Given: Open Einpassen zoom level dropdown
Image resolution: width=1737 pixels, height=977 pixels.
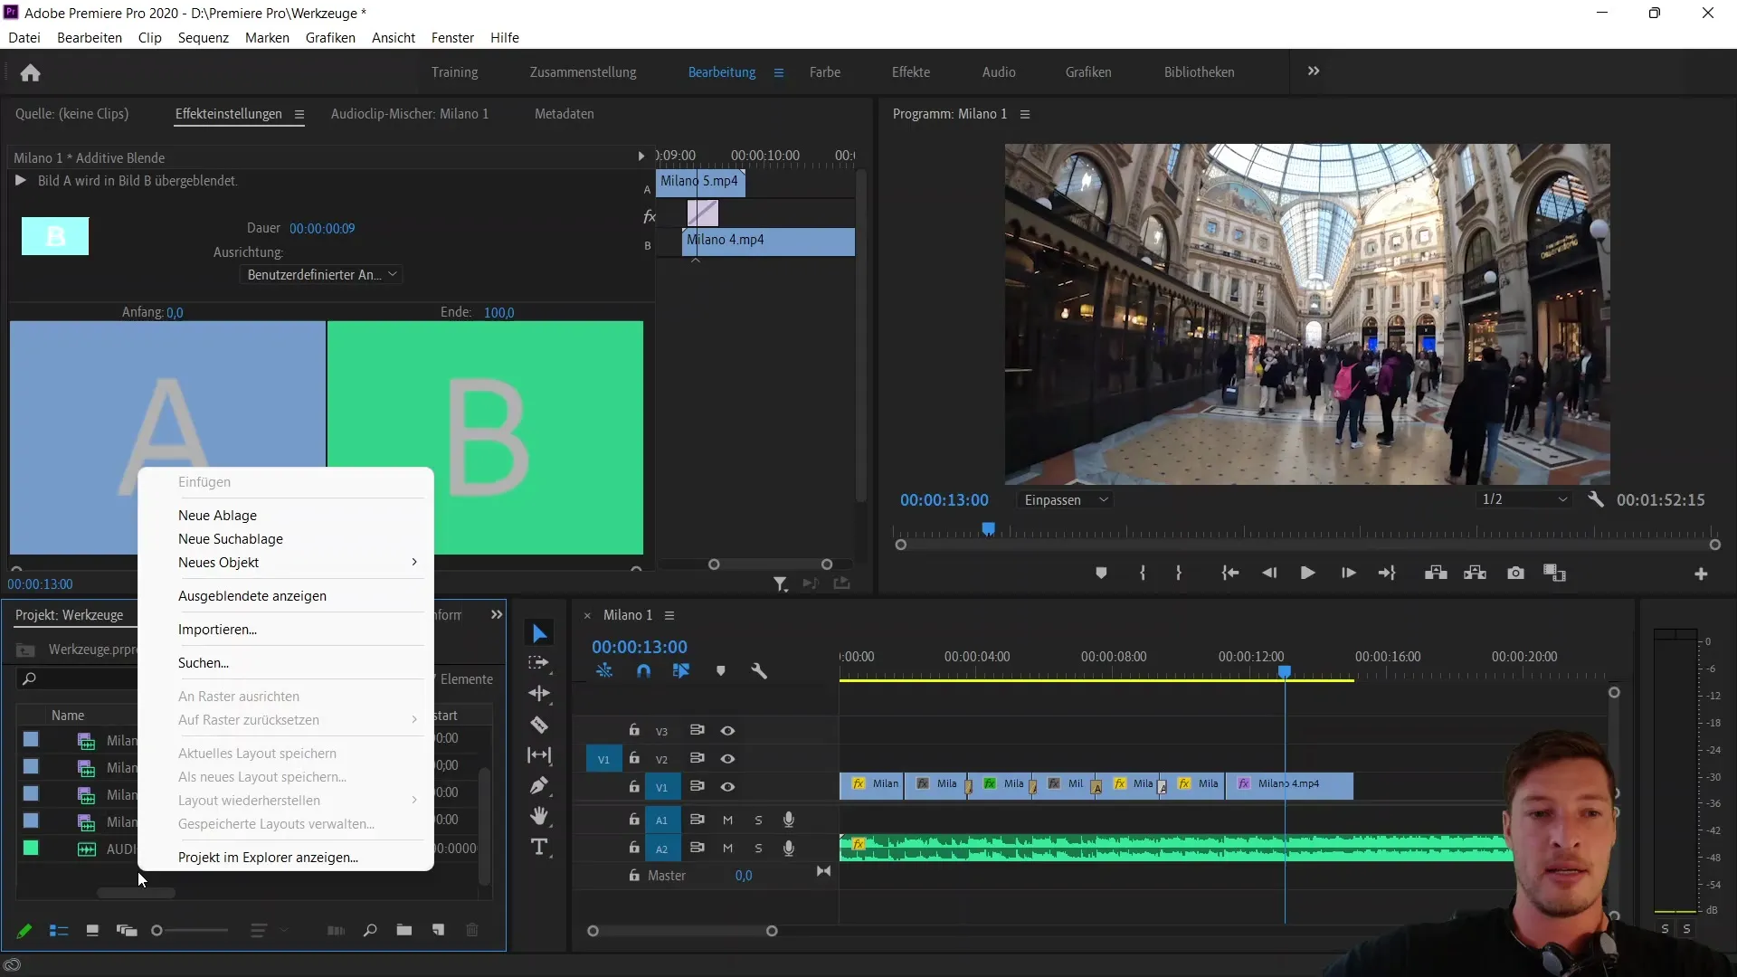Looking at the screenshot, I should (x=1066, y=499).
